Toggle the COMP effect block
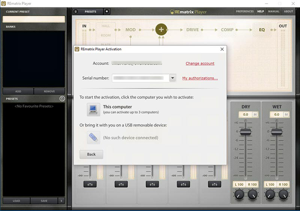The height and width of the screenshot is (211, 300). [227, 30]
